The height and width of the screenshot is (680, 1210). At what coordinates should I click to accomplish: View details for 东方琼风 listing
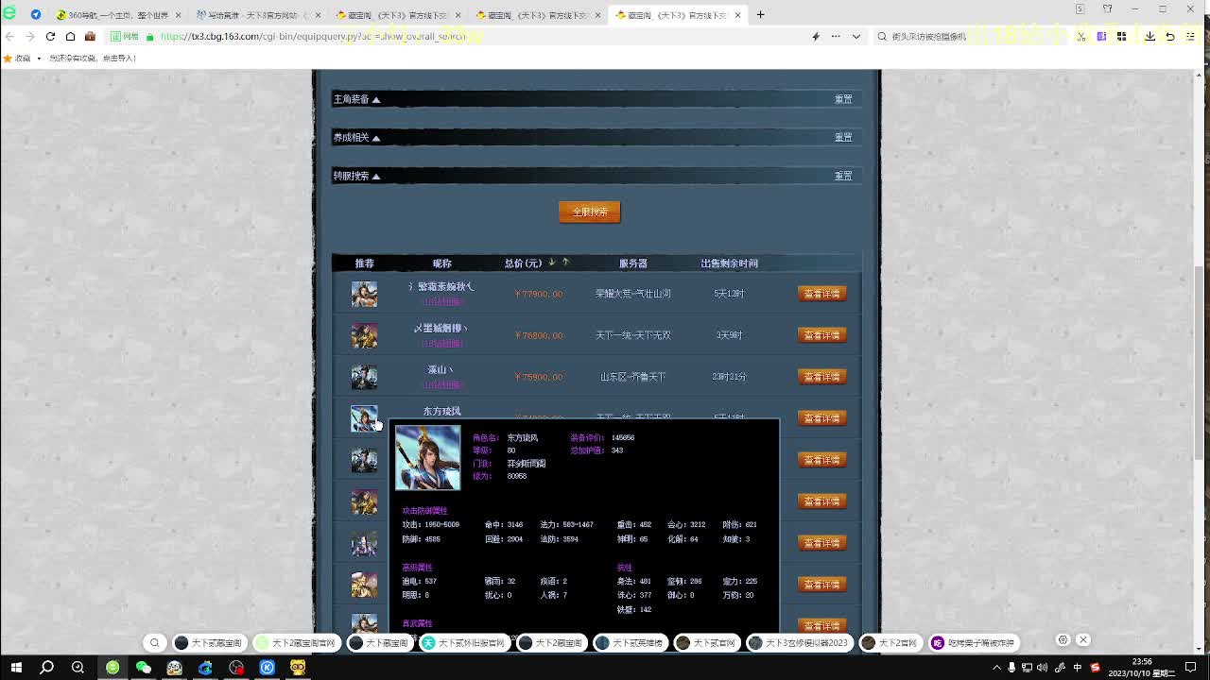(x=821, y=418)
